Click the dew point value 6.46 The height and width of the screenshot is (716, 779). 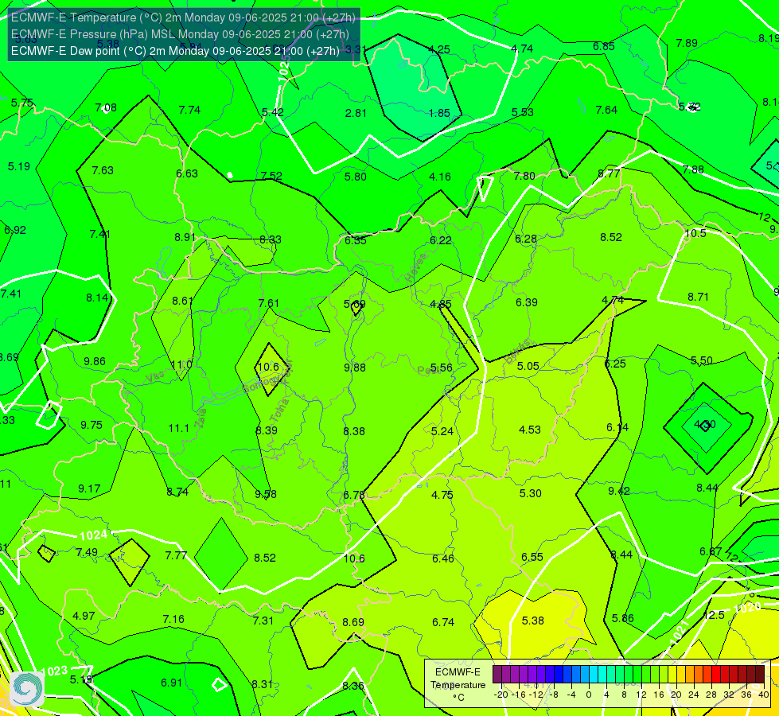(442, 558)
